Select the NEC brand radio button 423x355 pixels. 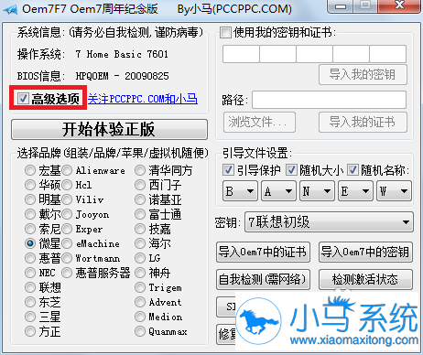[30, 273]
